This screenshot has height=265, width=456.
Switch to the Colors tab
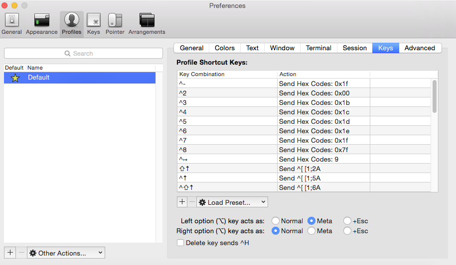(x=225, y=48)
